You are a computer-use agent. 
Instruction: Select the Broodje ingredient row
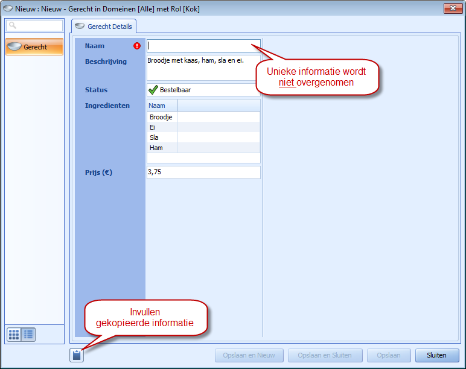tap(203, 117)
